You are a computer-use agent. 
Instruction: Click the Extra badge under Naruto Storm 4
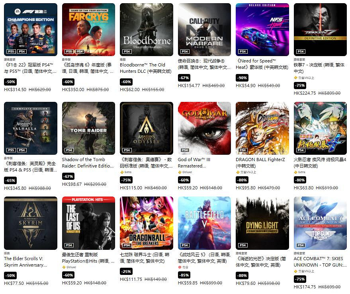coord(299,172)
